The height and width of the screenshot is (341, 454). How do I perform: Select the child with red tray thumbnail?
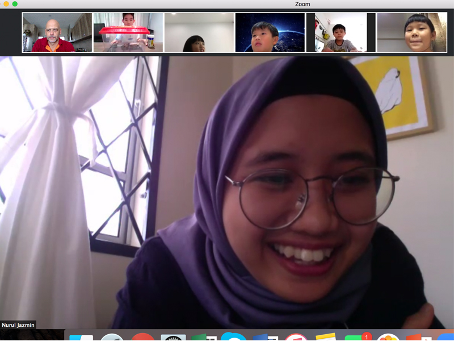(128, 32)
